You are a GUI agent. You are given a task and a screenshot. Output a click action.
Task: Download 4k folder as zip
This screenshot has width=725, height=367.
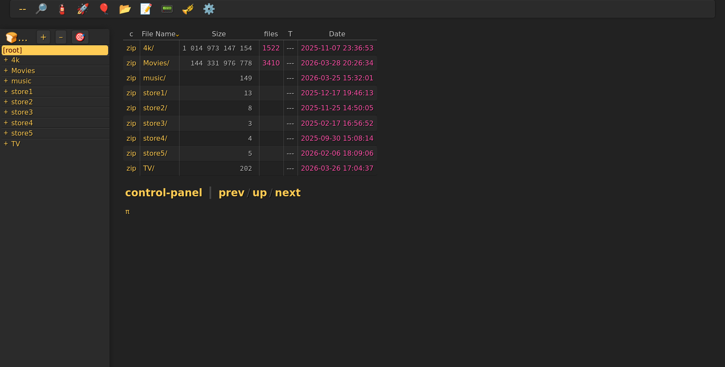(x=131, y=48)
